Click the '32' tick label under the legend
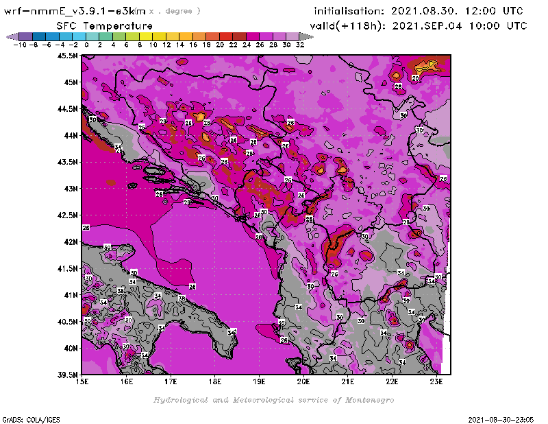The width and height of the screenshot is (548, 424). point(300,45)
